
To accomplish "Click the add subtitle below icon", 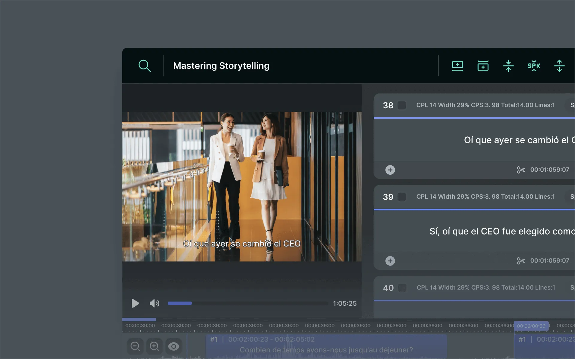I will click(457, 66).
